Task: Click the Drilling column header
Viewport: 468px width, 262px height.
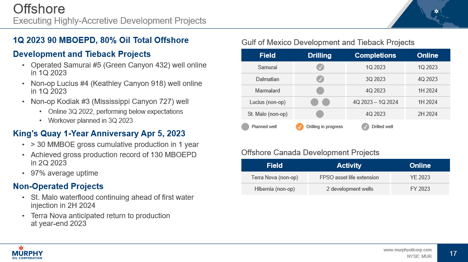Action: pyautogui.click(x=320, y=55)
